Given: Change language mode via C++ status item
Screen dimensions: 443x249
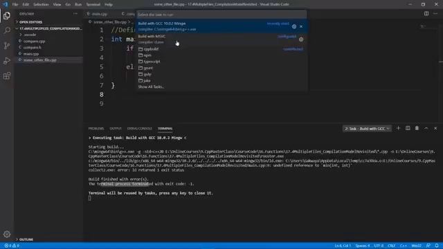Looking at the screenshot, I should [x=403, y=246].
